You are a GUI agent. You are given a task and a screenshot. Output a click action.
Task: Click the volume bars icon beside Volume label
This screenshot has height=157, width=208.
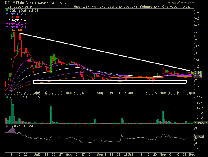pos(7,97)
